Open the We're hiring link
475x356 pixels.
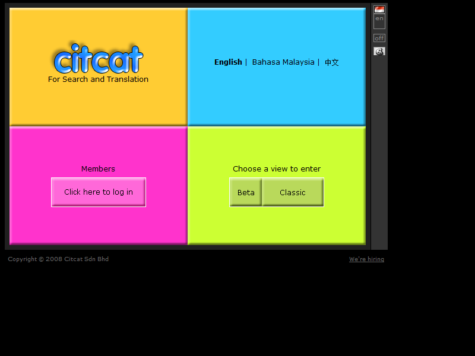coord(366,259)
